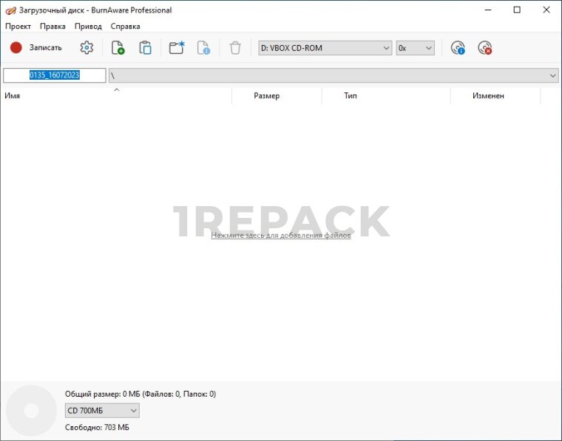The image size is (562, 441).
Task: Click the paste clipboard icon
Action: (x=145, y=48)
